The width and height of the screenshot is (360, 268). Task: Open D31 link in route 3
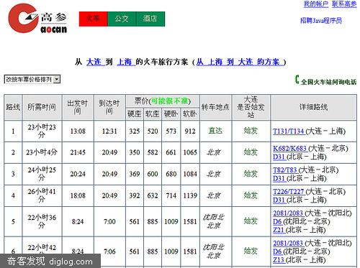coord(279,178)
